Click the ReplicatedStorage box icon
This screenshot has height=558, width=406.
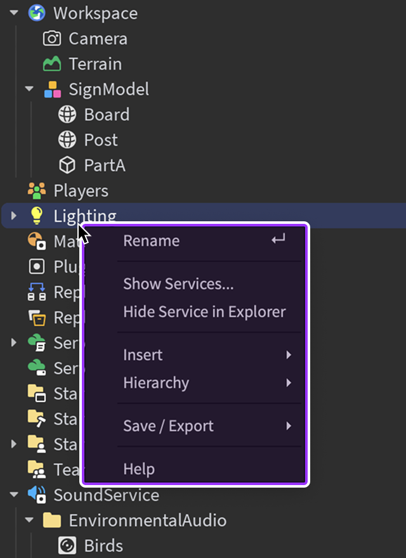[x=37, y=318]
